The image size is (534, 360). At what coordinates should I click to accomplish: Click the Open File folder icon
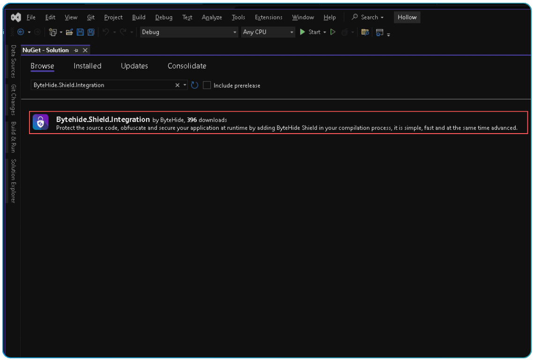tap(69, 32)
